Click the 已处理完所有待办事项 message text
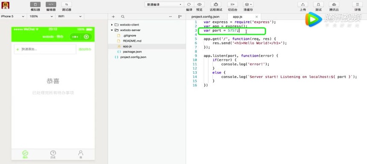367x164 pixels. point(53,93)
